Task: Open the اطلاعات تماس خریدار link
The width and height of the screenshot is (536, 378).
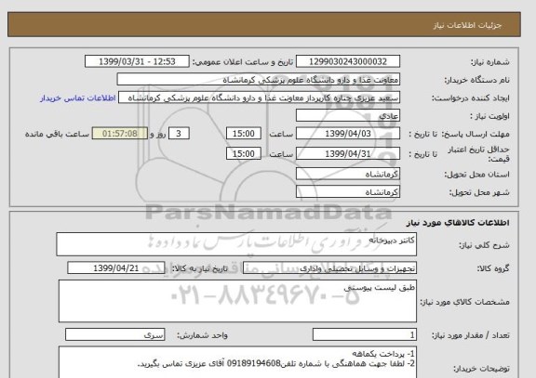Action: 78,98
